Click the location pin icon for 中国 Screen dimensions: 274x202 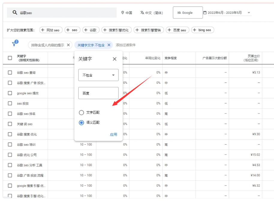(x=123, y=13)
